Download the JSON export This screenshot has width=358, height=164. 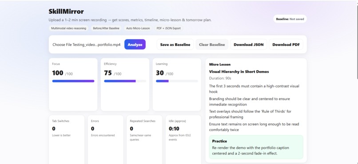coord(248,44)
